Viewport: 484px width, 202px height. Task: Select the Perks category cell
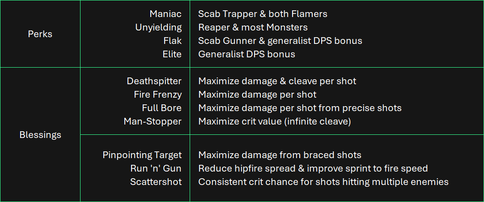tap(40, 34)
